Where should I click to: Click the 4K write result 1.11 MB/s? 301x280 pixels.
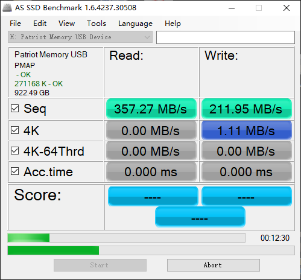pyautogui.click(x=247, y=130)
